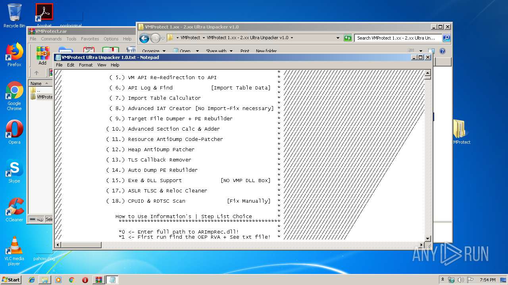Click Notepad vertical scrollbar up arrow
Image resolution: width=508 pixels, height=285 pixels.
427,73
